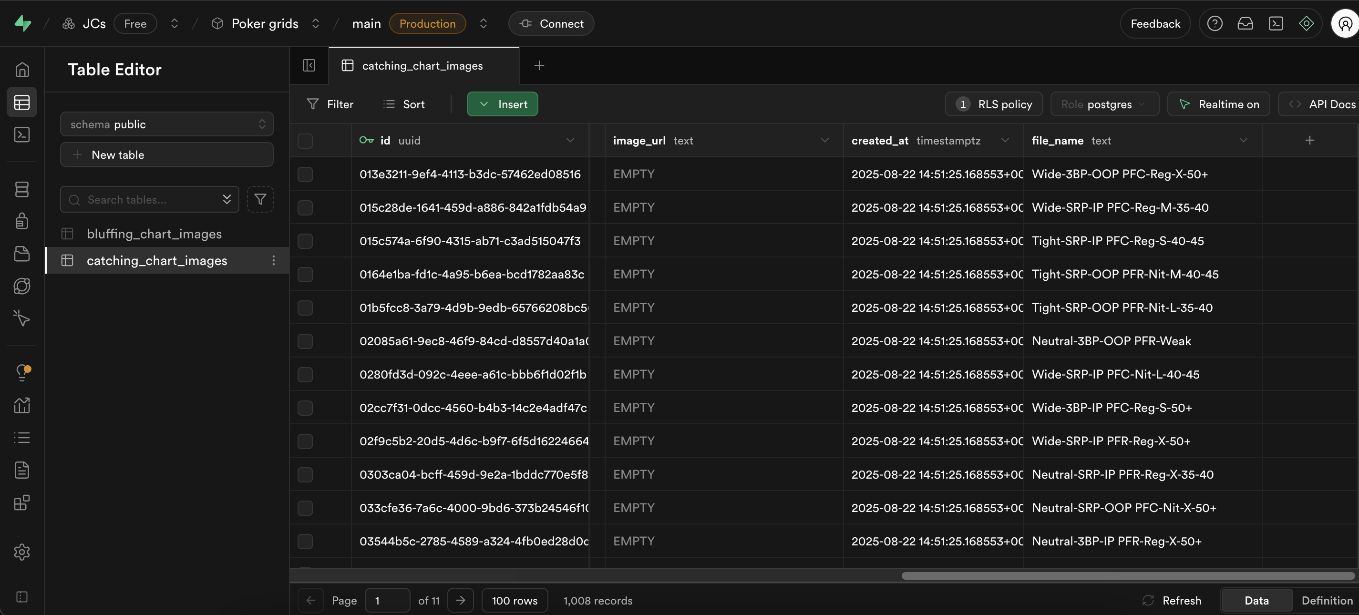Open the main branch switcher arrows
The height and width of the screenshot is (615, 1359).
(x=483, y=24)
